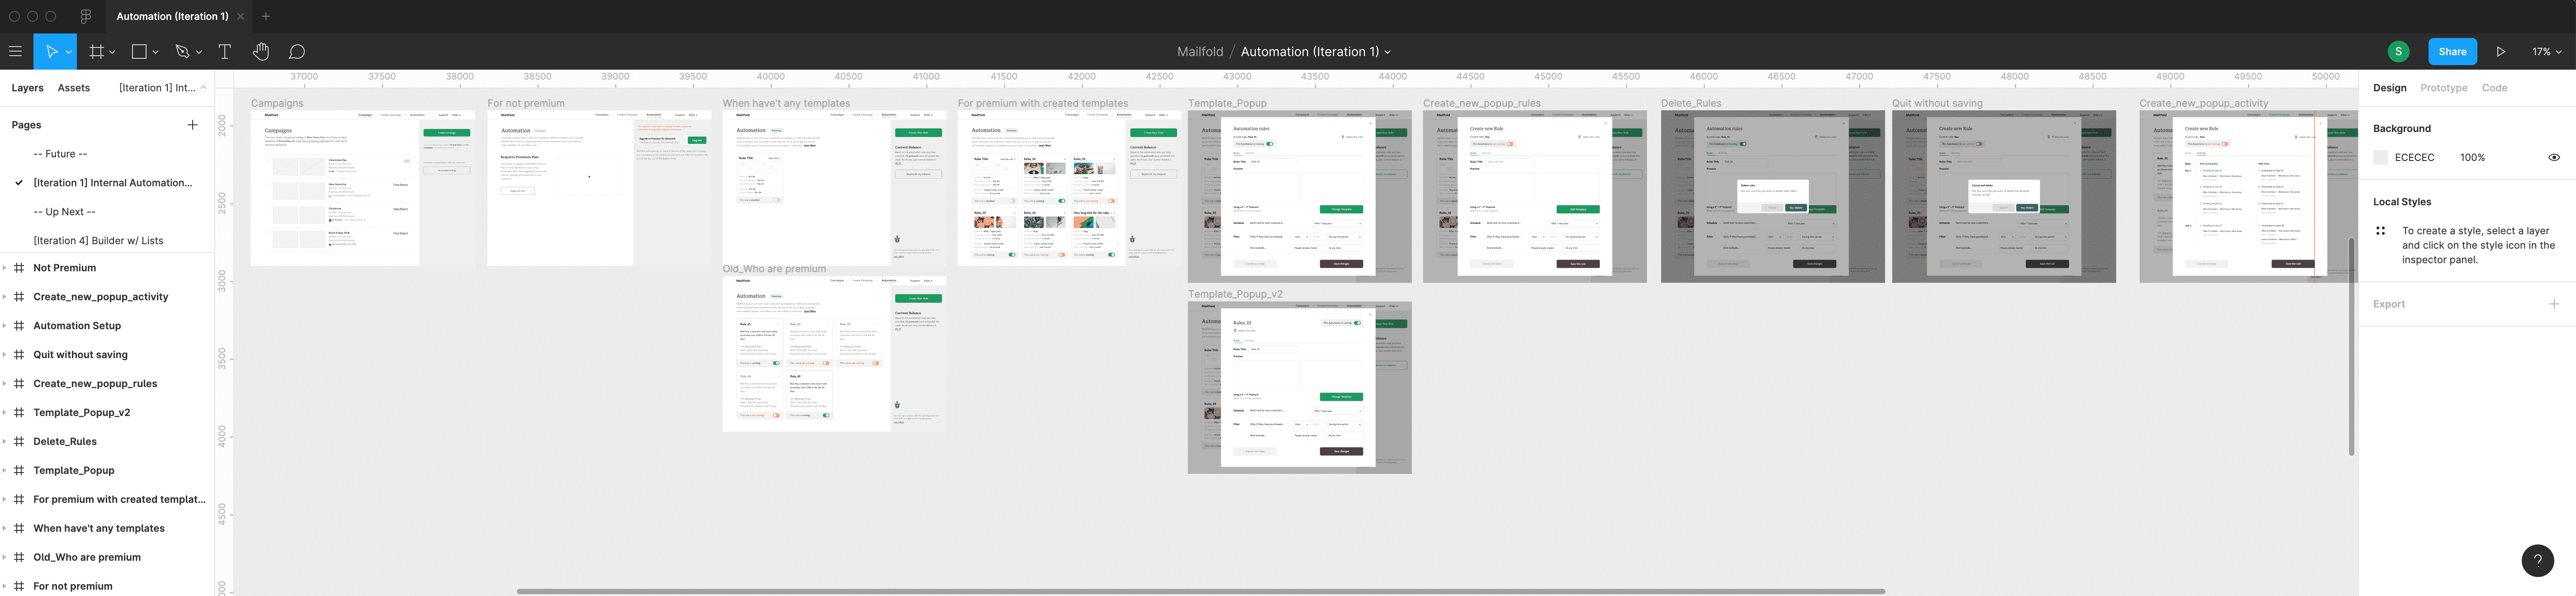This screenshot has height=596, width=2576.
Task: Toggle background color visibility eye
Action: coord(2554,157)
